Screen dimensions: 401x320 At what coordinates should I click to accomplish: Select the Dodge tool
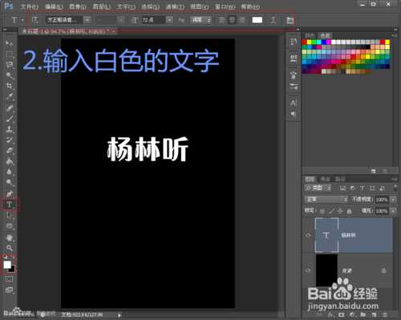[x=10, y=183]
